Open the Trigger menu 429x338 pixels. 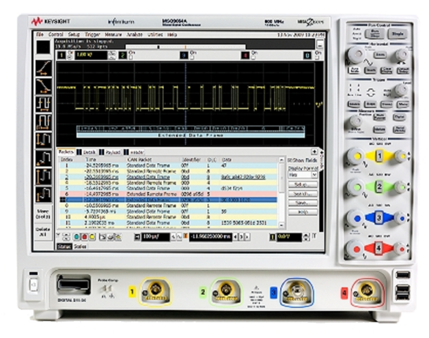[x=92, y=34]
